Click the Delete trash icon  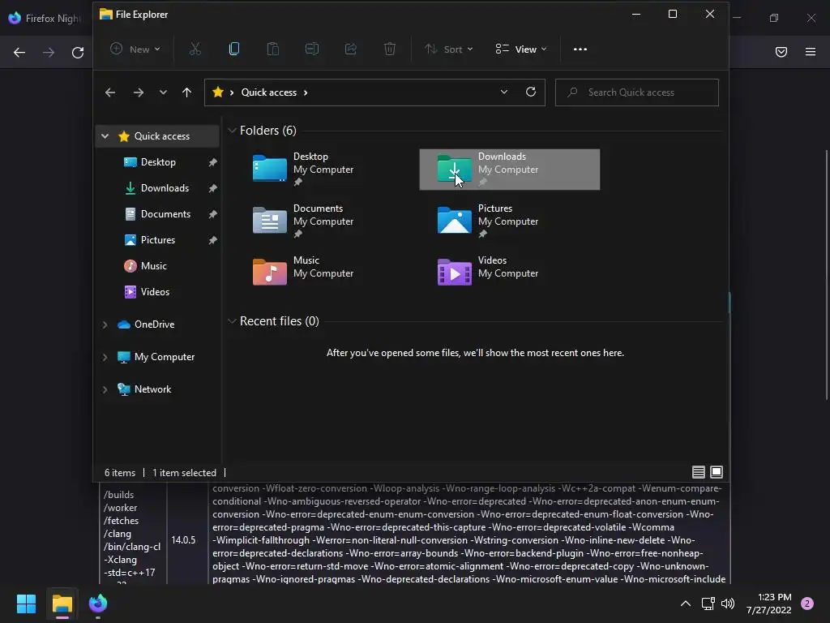point(390,49)
